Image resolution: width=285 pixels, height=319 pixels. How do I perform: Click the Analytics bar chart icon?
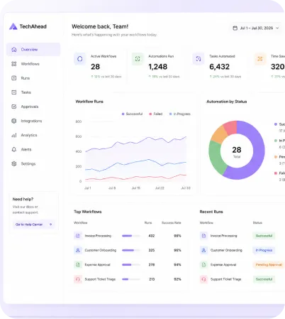pos(14,135)
